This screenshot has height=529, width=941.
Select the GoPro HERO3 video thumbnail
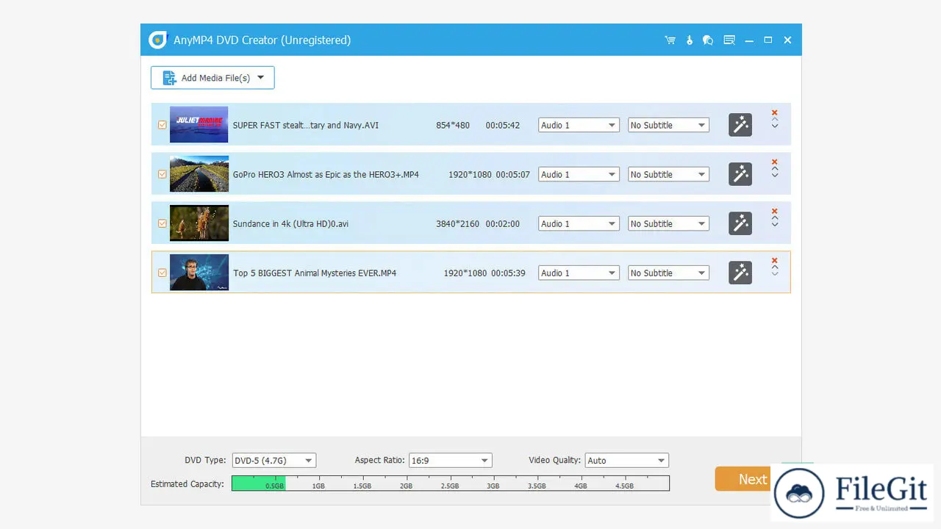198,174
